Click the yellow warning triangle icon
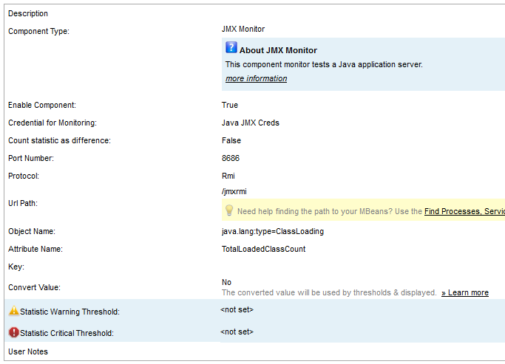The width and height of the screenshot is (505, 364). pyautogui.click(x=13, y=312)
